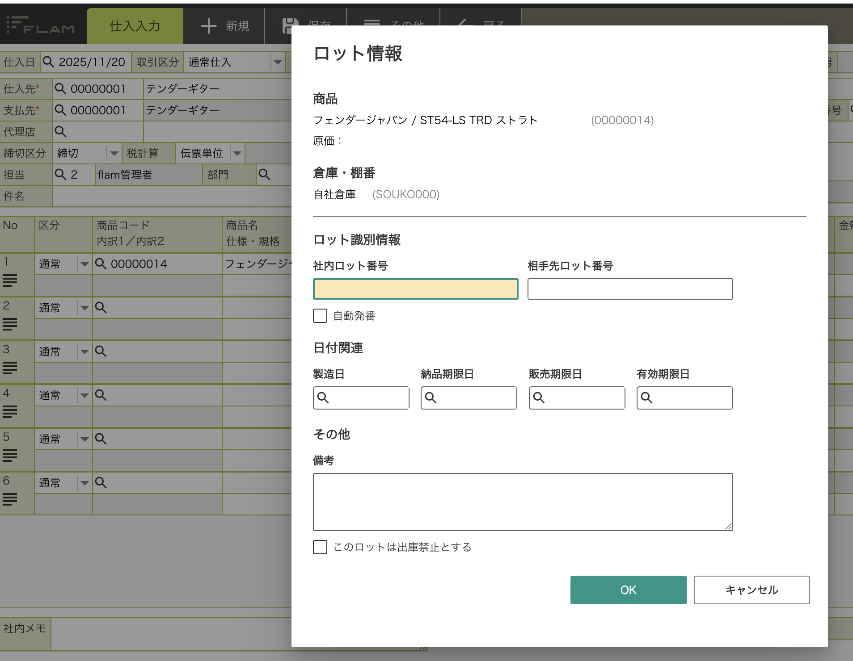
Task: Click row 1 商品コード search icon
Action: [101, 264]
